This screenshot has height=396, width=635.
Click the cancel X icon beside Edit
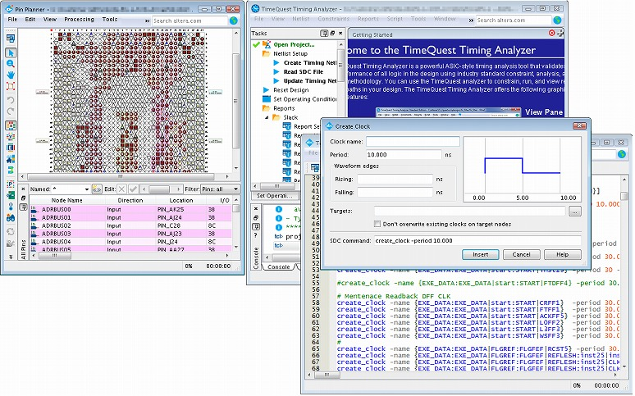pyautogui.click(x=121, y=189)
